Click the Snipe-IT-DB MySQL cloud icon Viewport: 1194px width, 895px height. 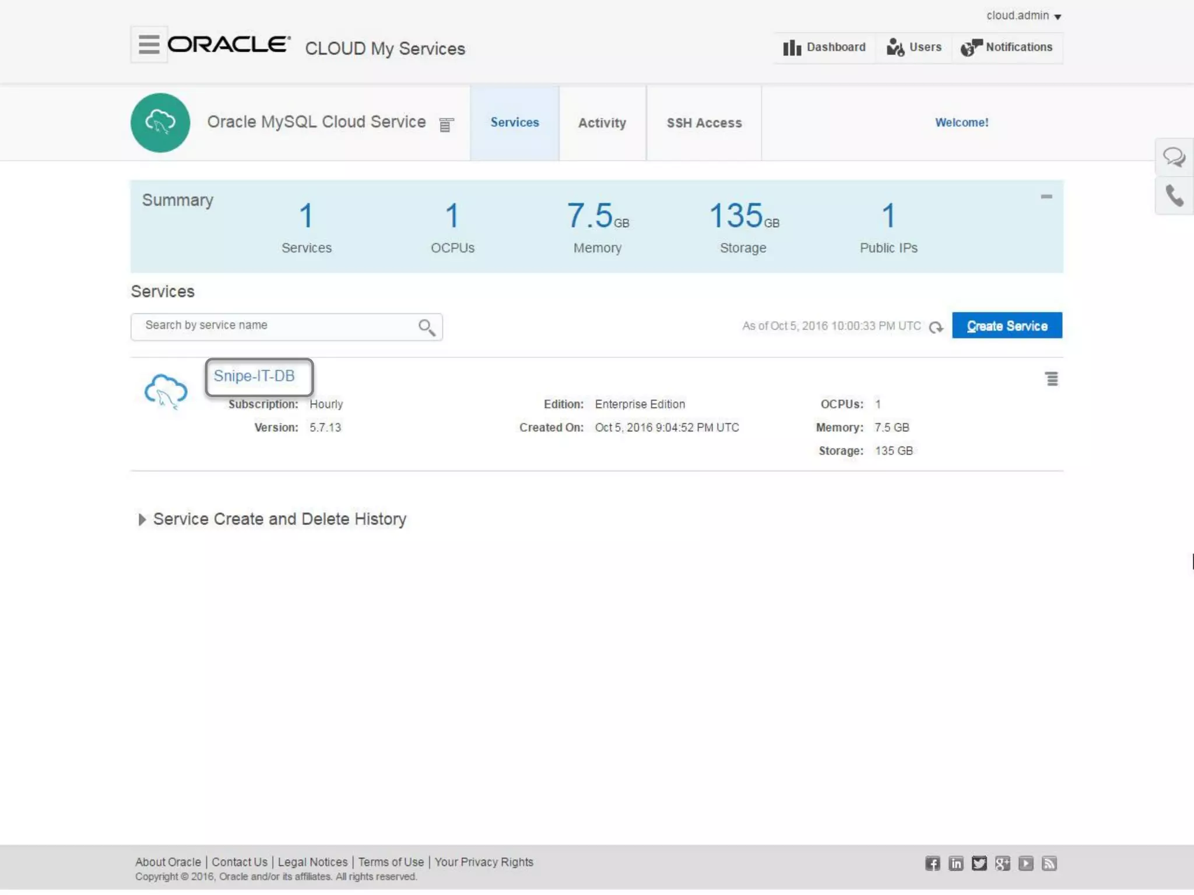click(x=166, y=392)
